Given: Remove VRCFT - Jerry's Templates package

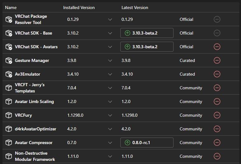Looking at the screenshot, I should click(217, 88).
